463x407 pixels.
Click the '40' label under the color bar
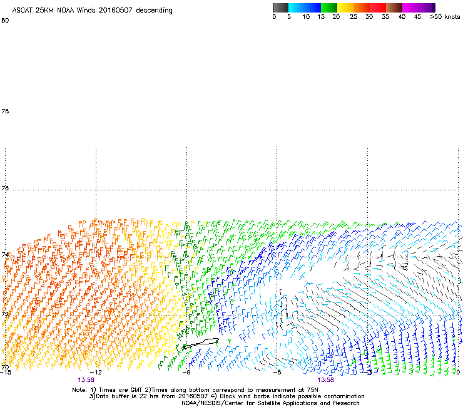click(x=402, y=17)
